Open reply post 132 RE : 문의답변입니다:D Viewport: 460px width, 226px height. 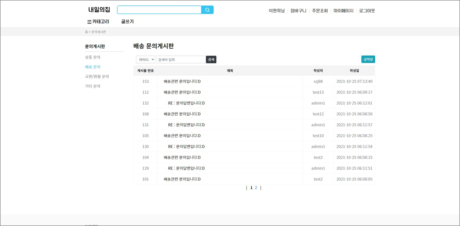pos(187,103)
